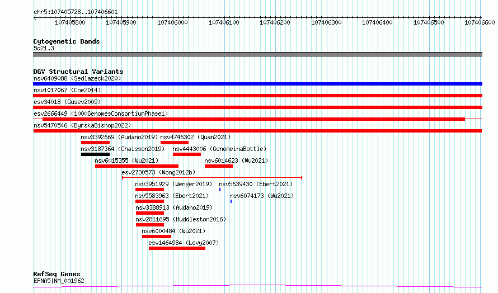Click red bar under nsv4746302

(x=175, y=143)
